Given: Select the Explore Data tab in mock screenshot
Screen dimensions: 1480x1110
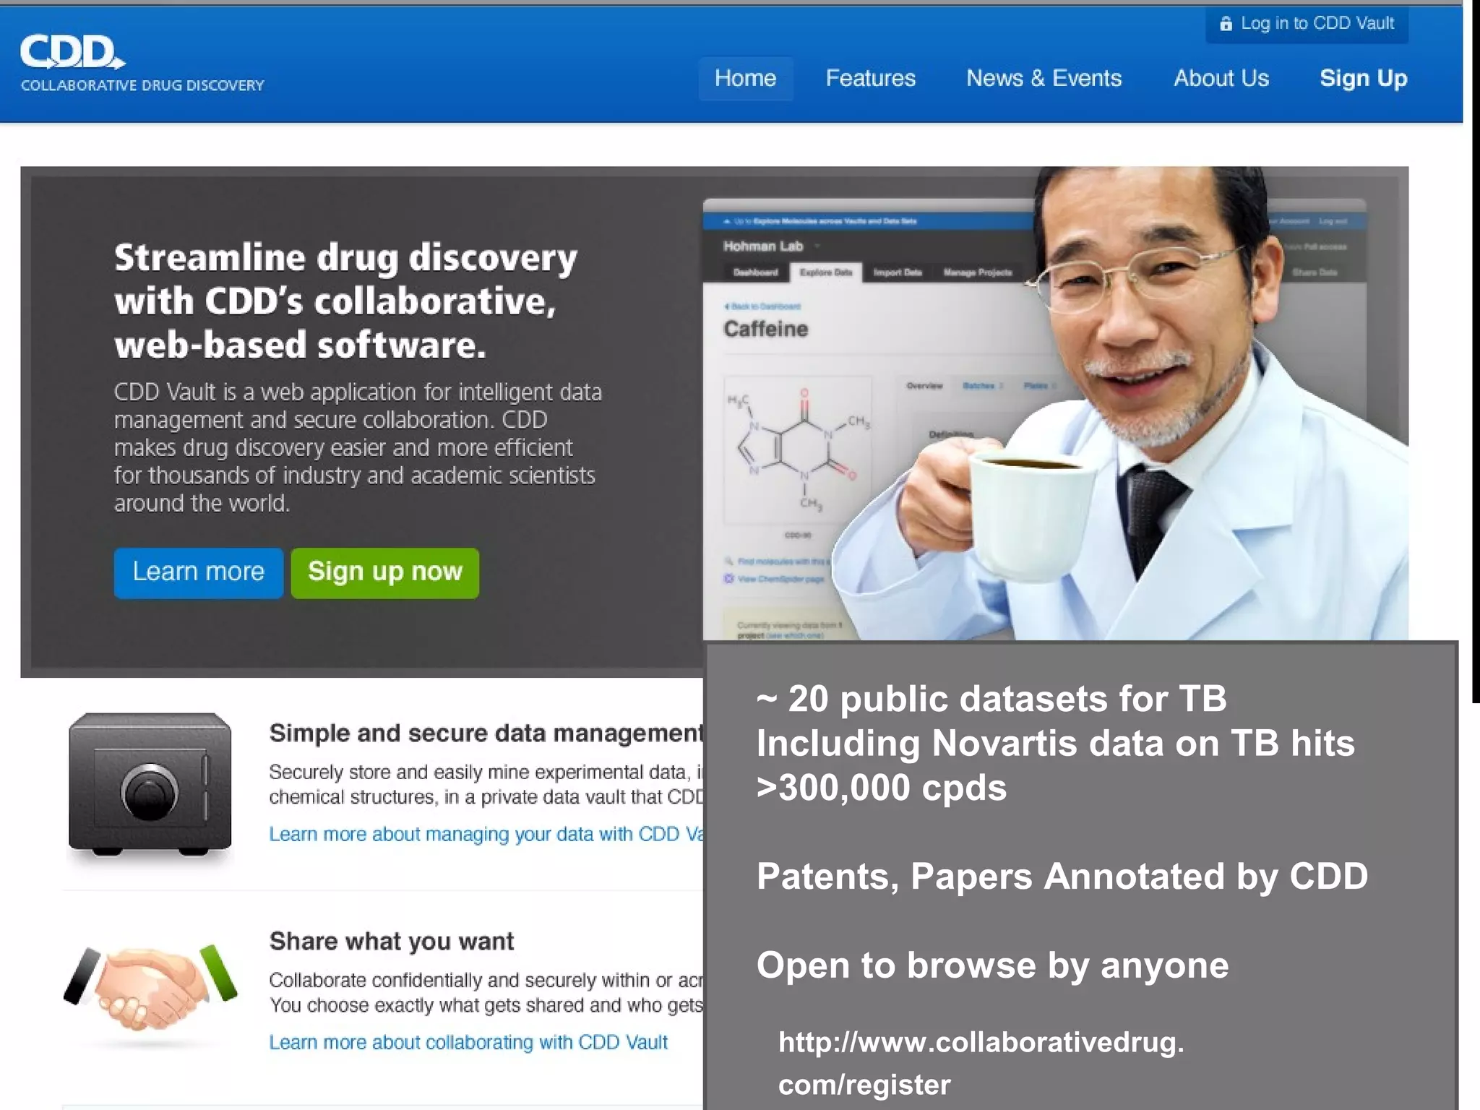Looking at the screenshot, I should [825, 272].
